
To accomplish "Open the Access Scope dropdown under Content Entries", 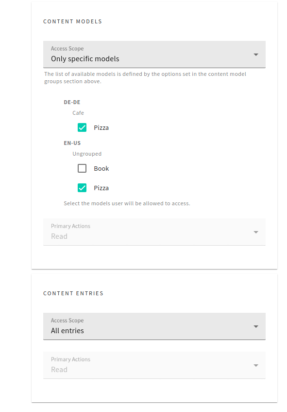I will (154, 326).
